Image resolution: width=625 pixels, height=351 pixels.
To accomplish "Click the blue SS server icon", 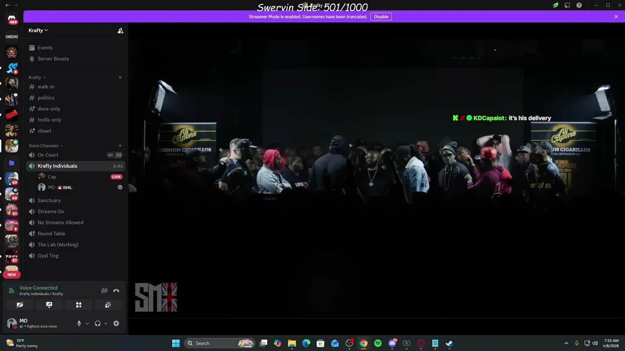I will [12, 68].
